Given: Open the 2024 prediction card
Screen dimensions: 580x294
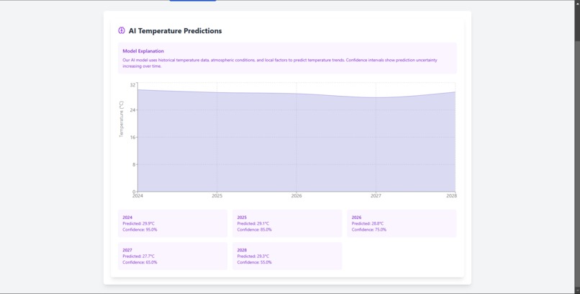Looking at the screenshot, I should click(x=173, y=223).
